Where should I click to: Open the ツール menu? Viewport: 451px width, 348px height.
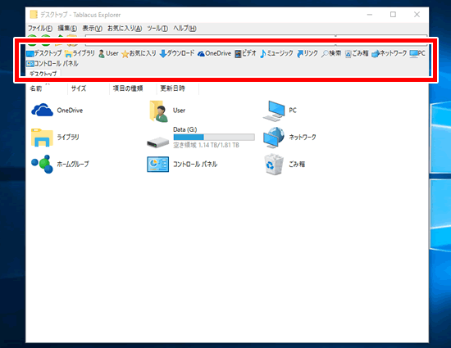click(157, 29)
